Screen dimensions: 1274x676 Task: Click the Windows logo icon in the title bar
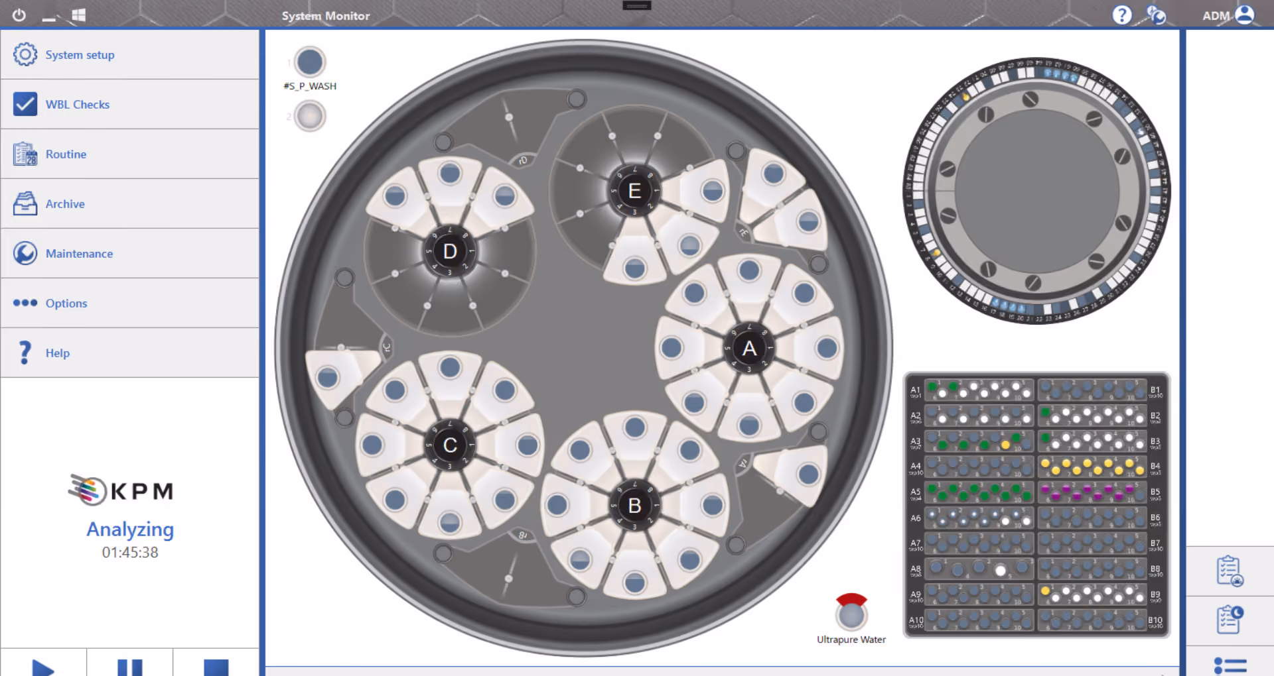[78, 15]
